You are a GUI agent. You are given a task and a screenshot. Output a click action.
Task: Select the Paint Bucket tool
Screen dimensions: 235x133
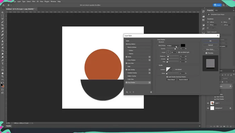[2, 51]
